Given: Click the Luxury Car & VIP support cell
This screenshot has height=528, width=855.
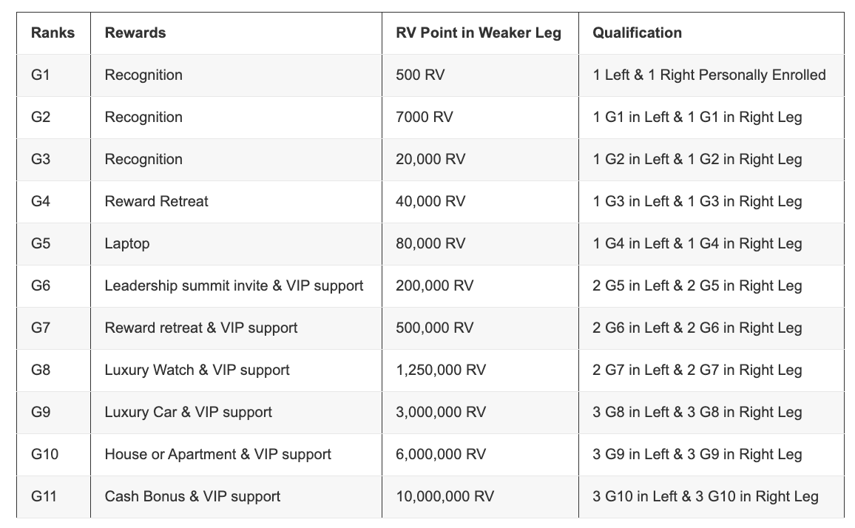Looking at the screenshot, I should [189, 412].
